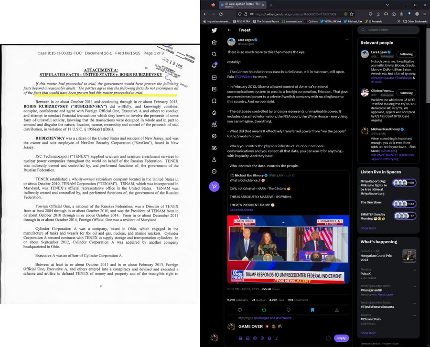
Task: Reply to the tweet via comment icon
Action: click(240, 310)
